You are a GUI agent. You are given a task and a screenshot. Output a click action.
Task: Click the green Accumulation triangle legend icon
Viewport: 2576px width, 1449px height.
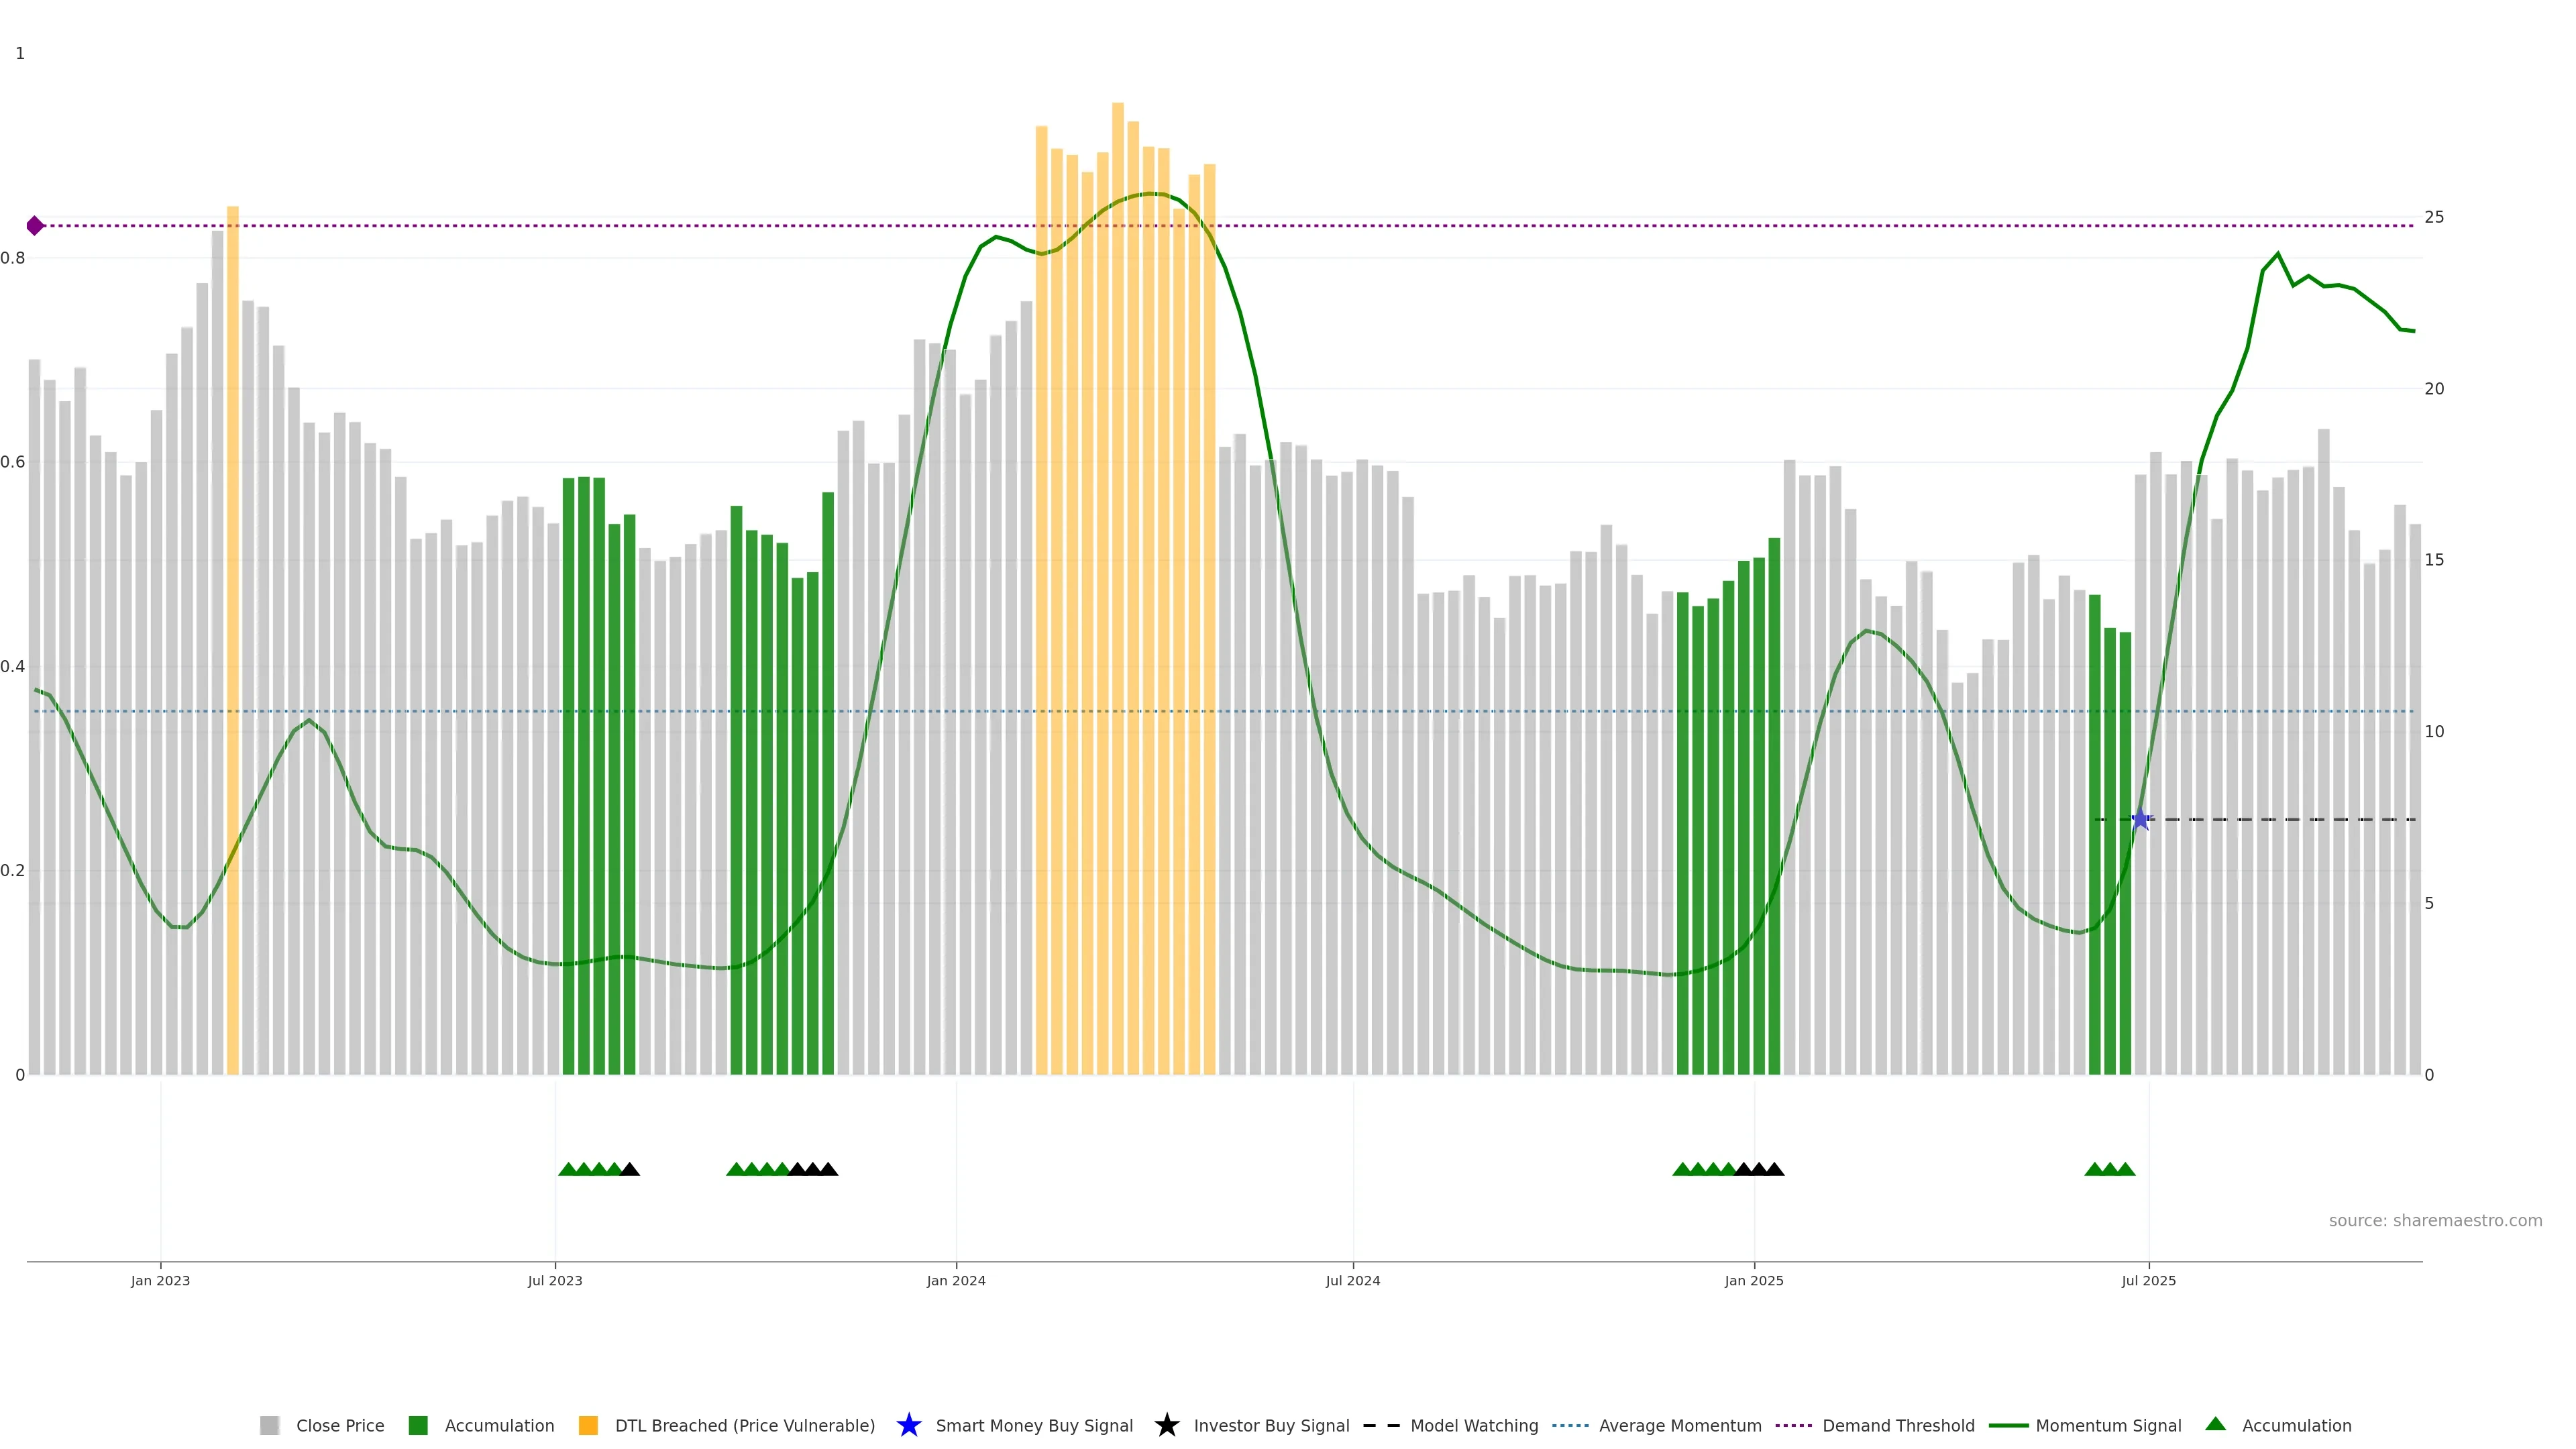tap(2215, 1424)
